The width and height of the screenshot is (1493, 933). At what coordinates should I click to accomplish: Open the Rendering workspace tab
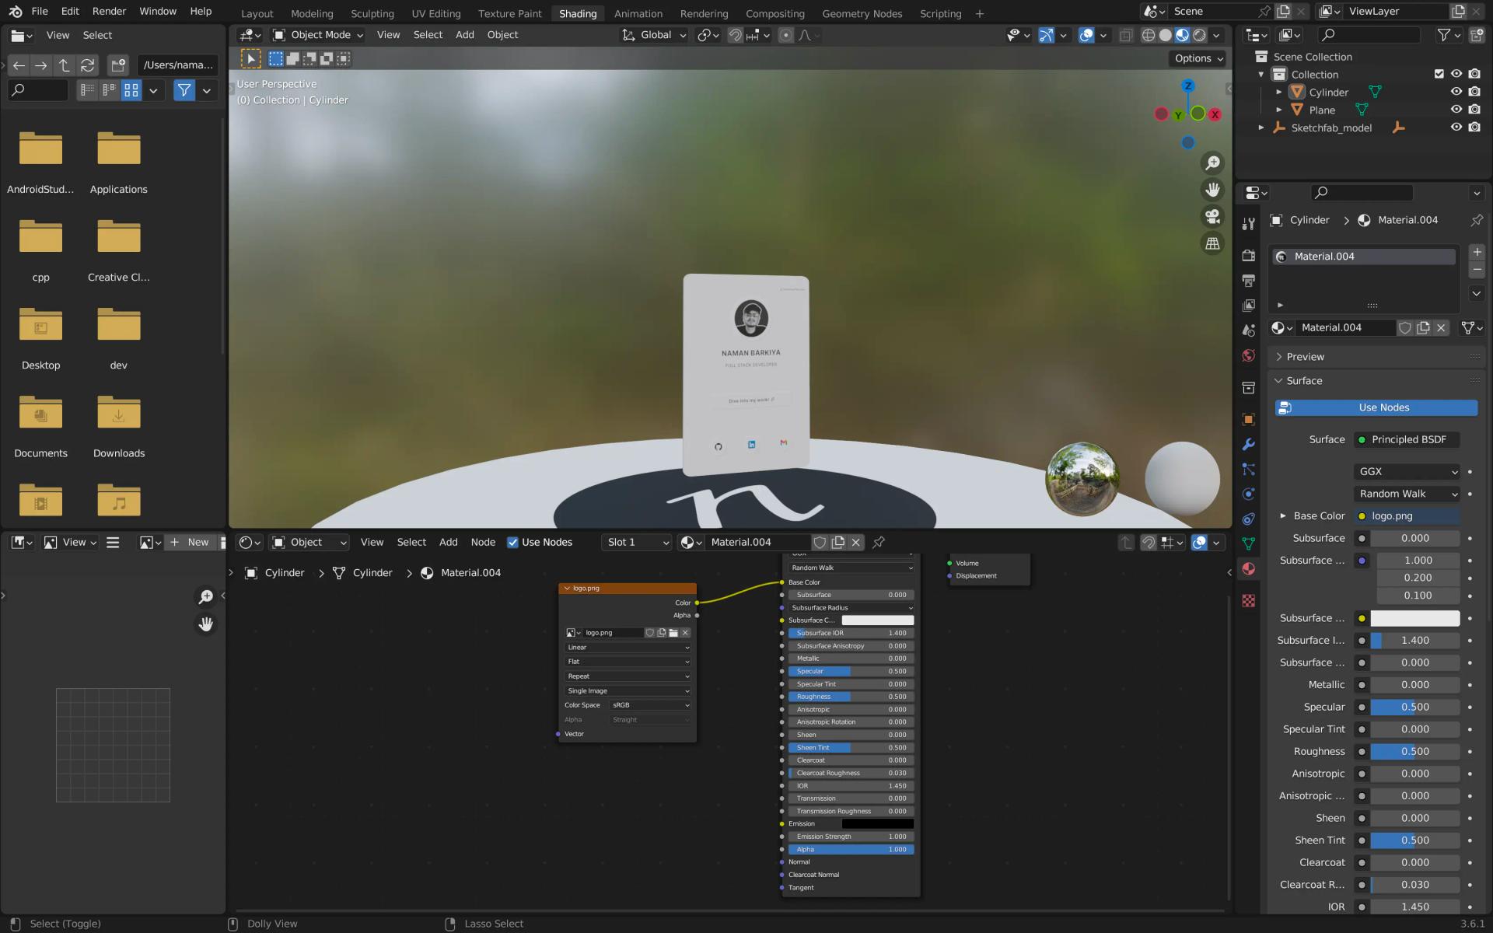(704, 13)
